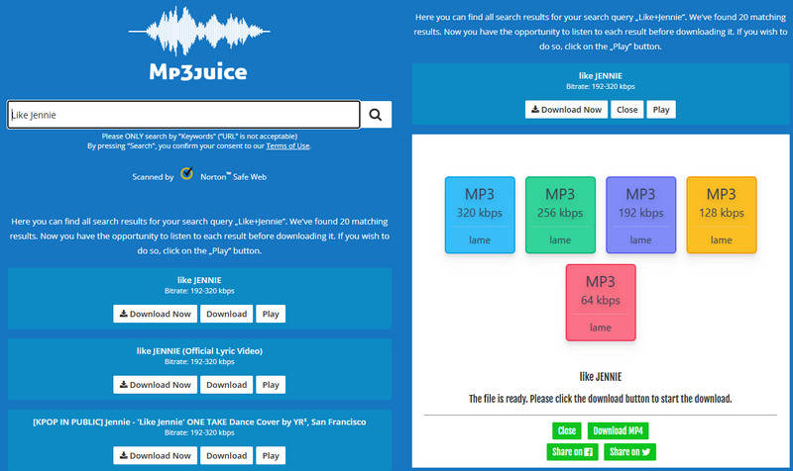The height and width of the screenshot is (471, 793).
Task: Click the Norton Safe Web checkmark badge
Action: click(187, 173)
